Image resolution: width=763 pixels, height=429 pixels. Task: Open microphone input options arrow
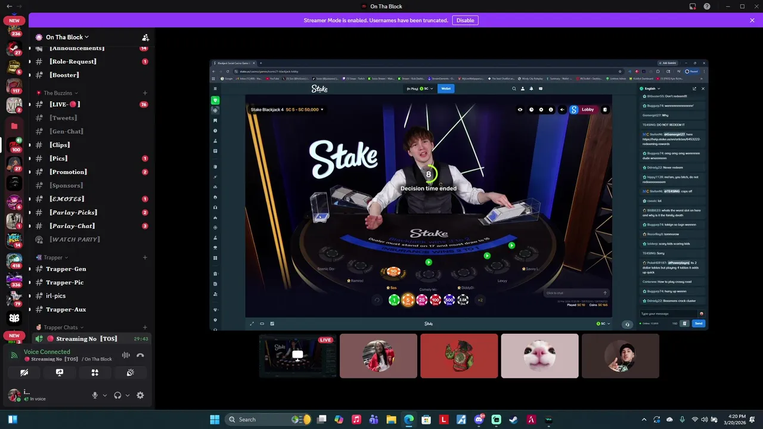pos(105,395)
